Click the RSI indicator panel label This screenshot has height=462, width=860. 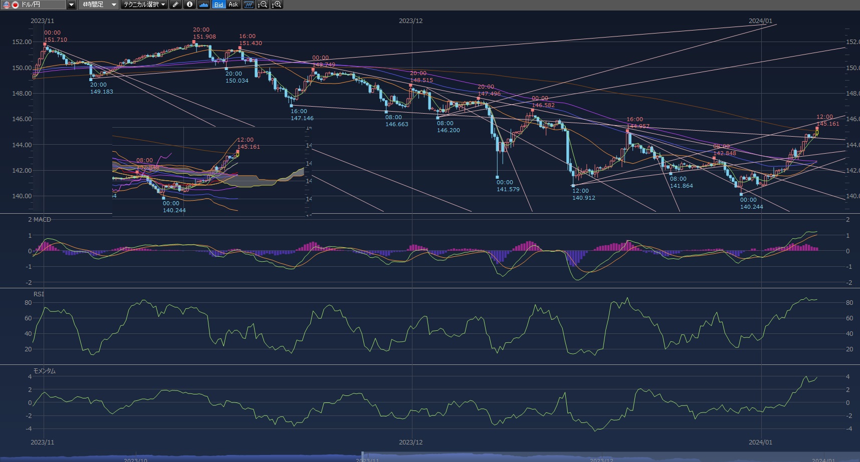coord(39,294)
